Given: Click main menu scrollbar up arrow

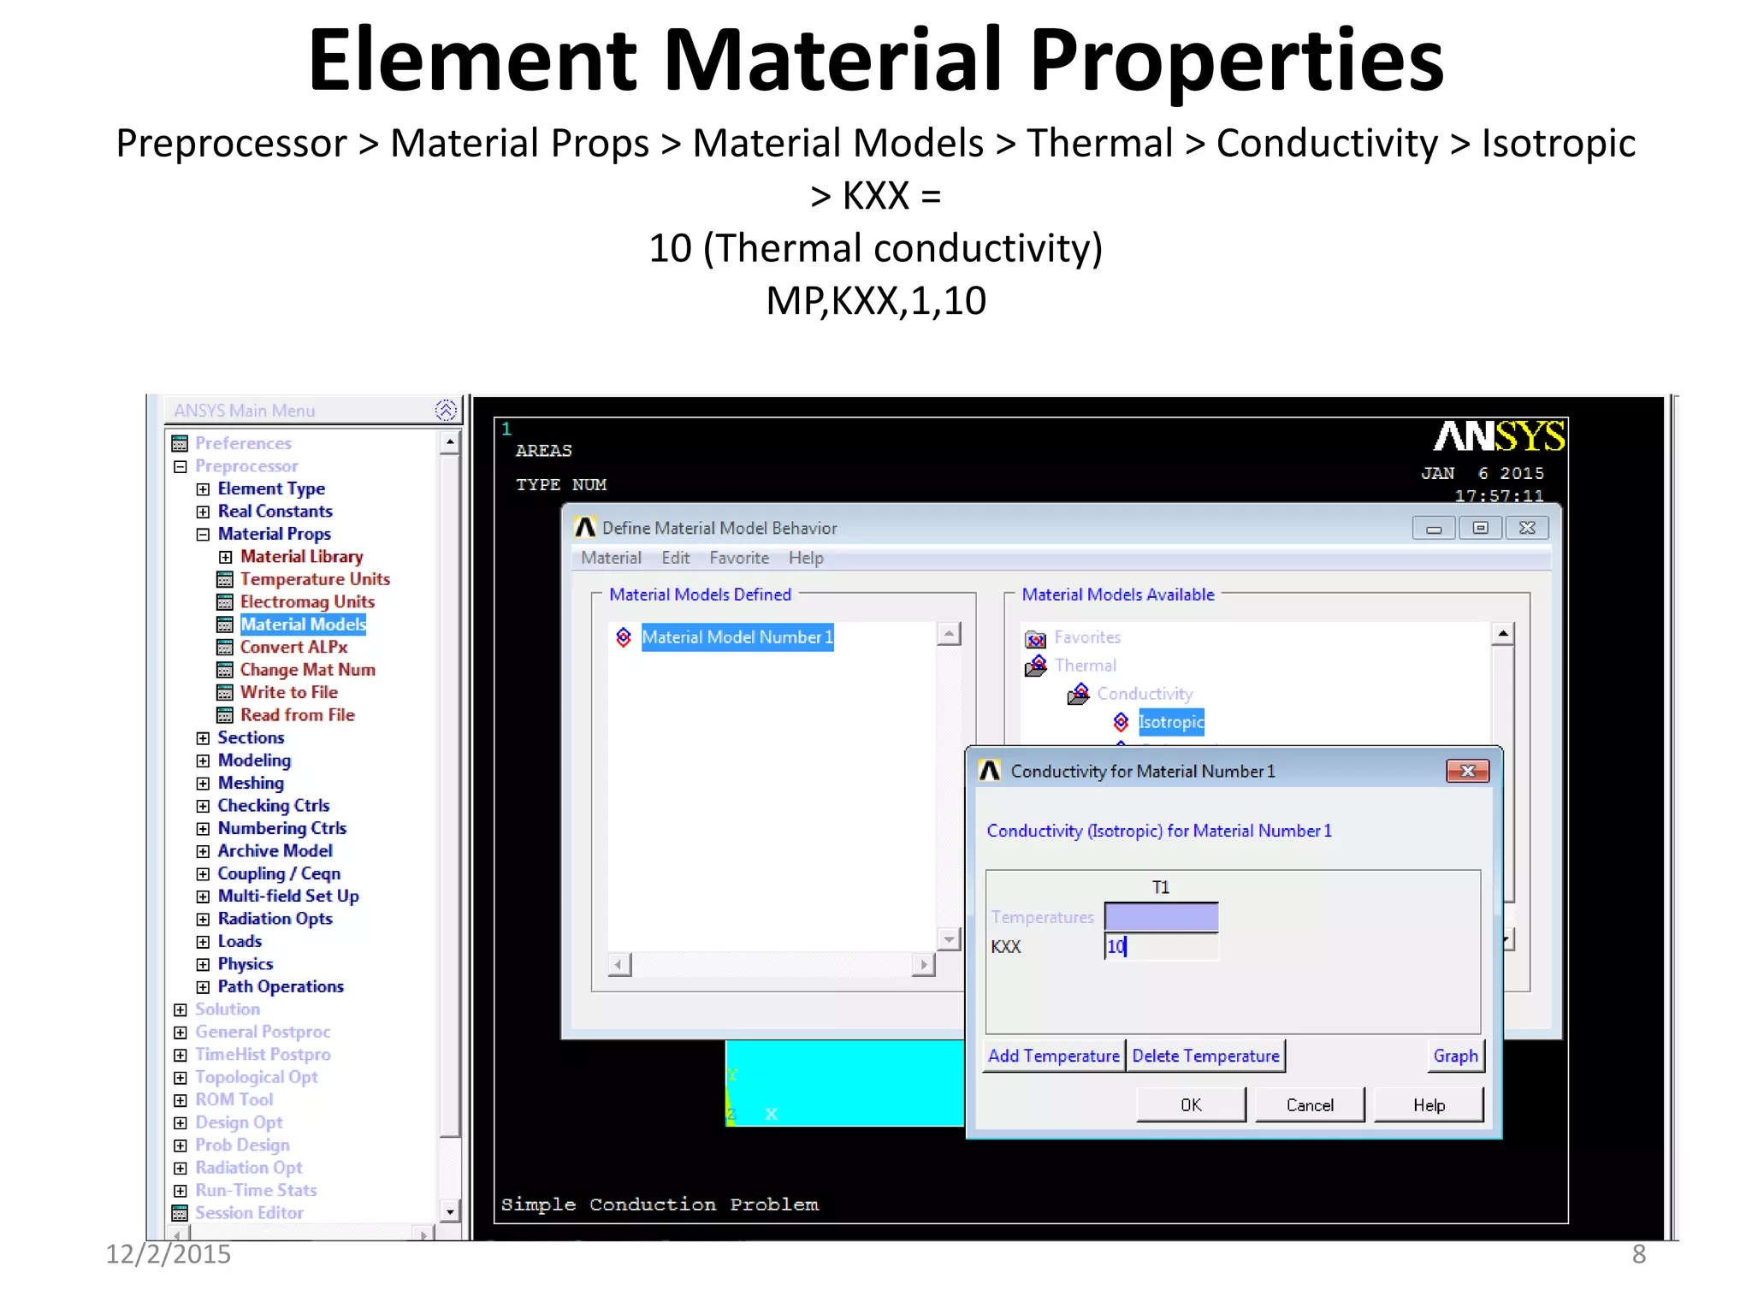Looking at the screenshot, I should [x=450, y=442].
